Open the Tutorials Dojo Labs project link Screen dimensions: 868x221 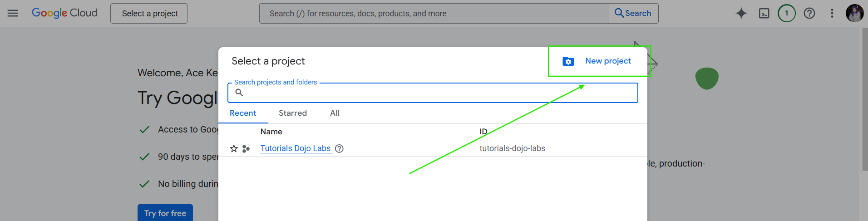pos(295,148)
